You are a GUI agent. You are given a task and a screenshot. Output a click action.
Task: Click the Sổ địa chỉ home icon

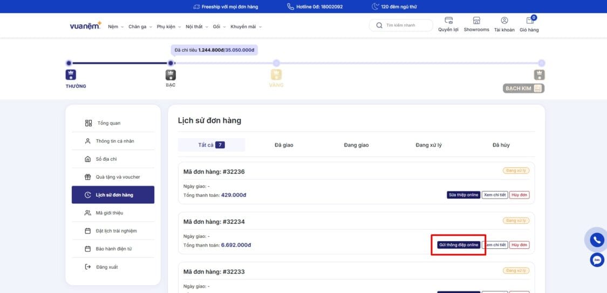tap(88, 159)
